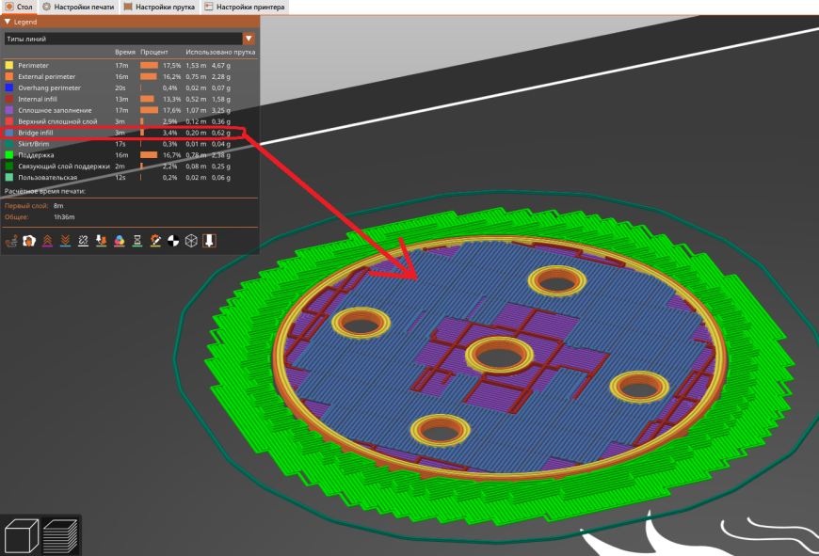This screenshot has width=819, height=556.
Task: Click the orange dropdown arrow of view selector
Action: point(249,39)
